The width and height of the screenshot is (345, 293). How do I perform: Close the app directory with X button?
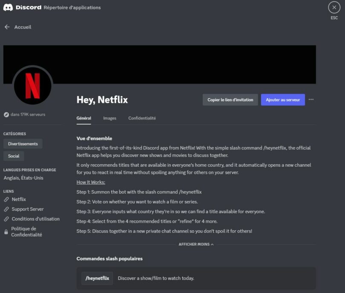point(334,8)
